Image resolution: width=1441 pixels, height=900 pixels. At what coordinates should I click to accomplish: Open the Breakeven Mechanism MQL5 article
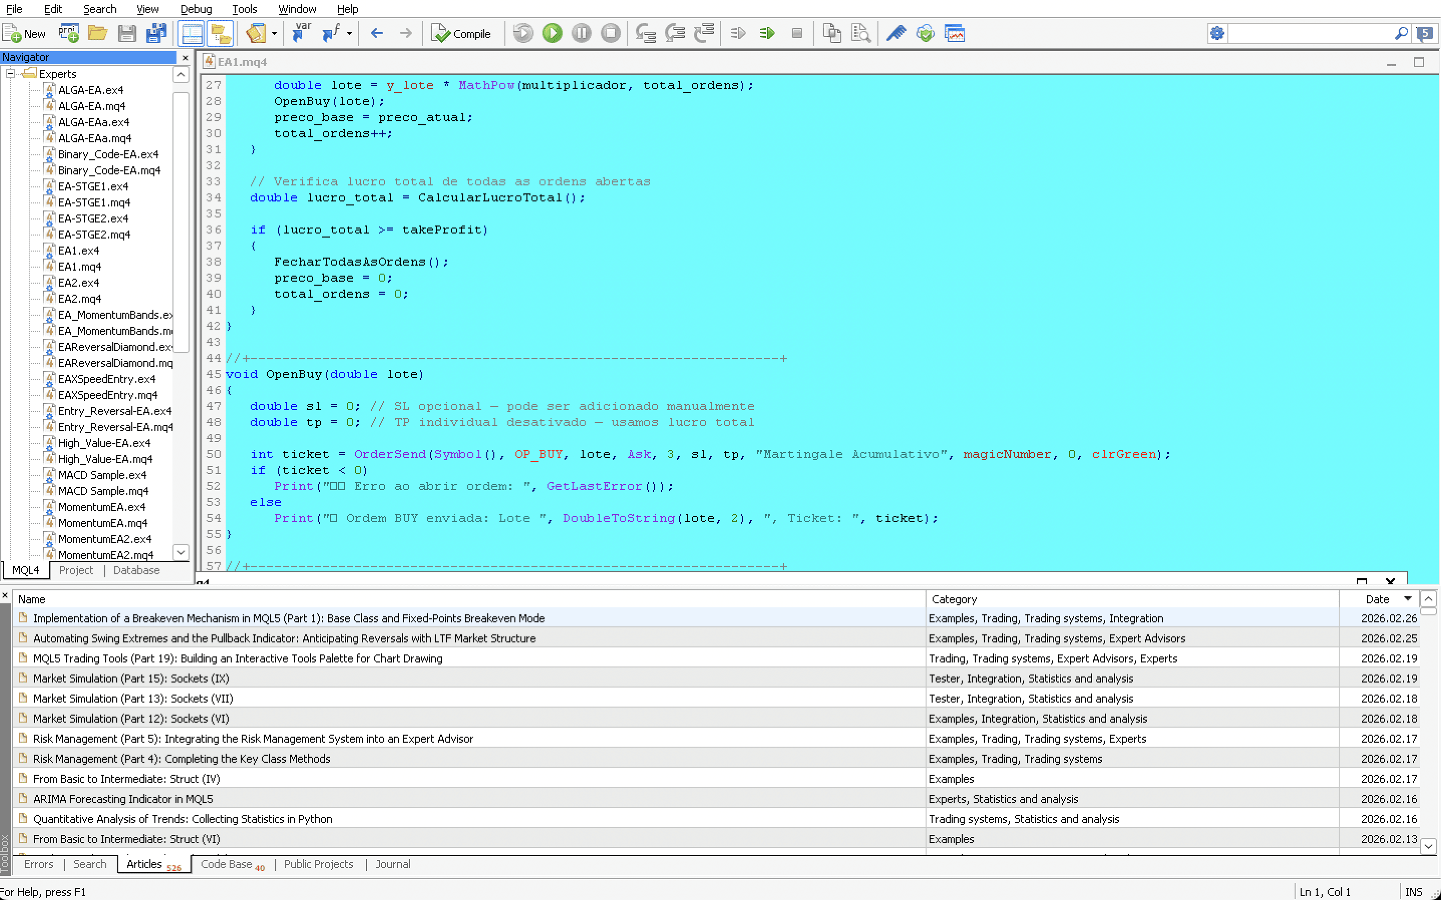pyautogui.click(x=289, y=618)
